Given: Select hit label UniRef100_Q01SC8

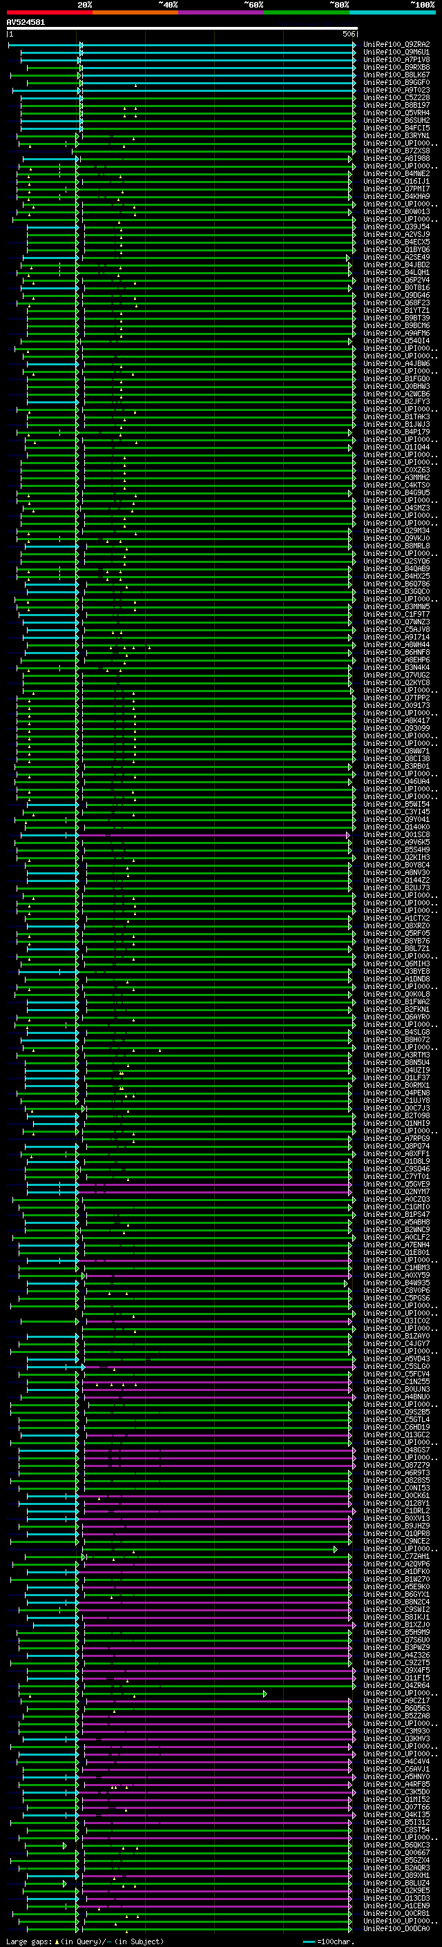Looking at the screenshot, I should pyautogui.click(x=396, y=834).
